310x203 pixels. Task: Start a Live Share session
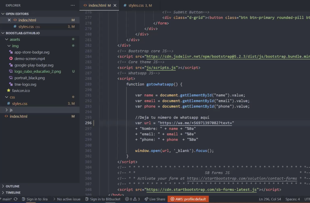click(155, 199)
